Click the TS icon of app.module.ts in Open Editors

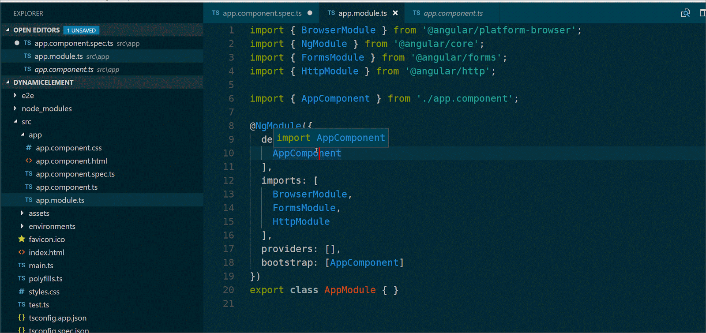[x=27, y=56]
